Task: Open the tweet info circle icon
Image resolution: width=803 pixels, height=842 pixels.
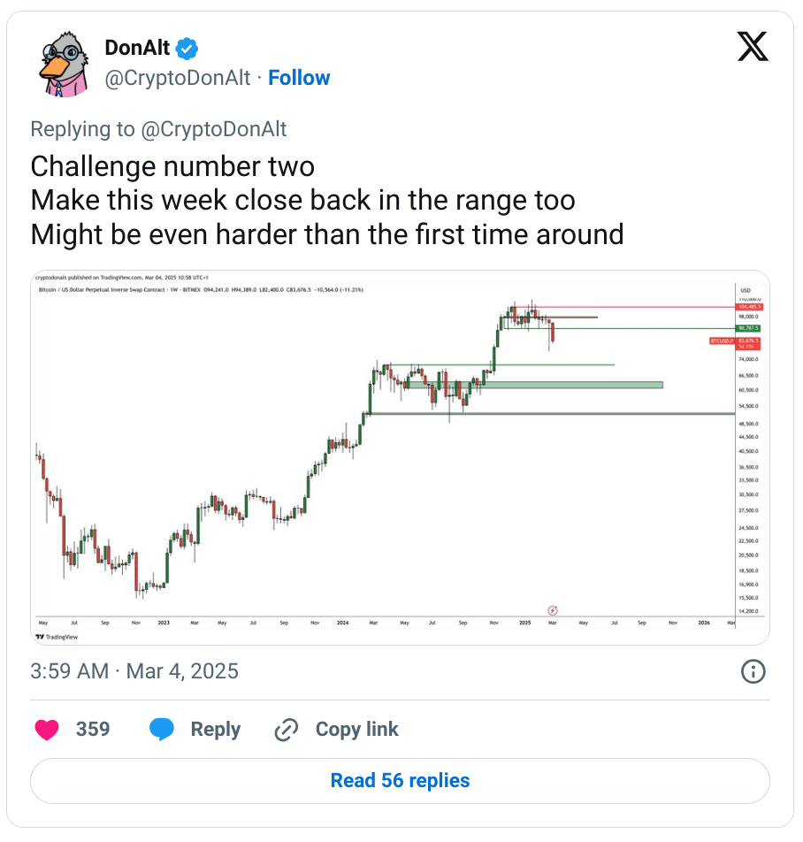Action: tap(753, 671)
